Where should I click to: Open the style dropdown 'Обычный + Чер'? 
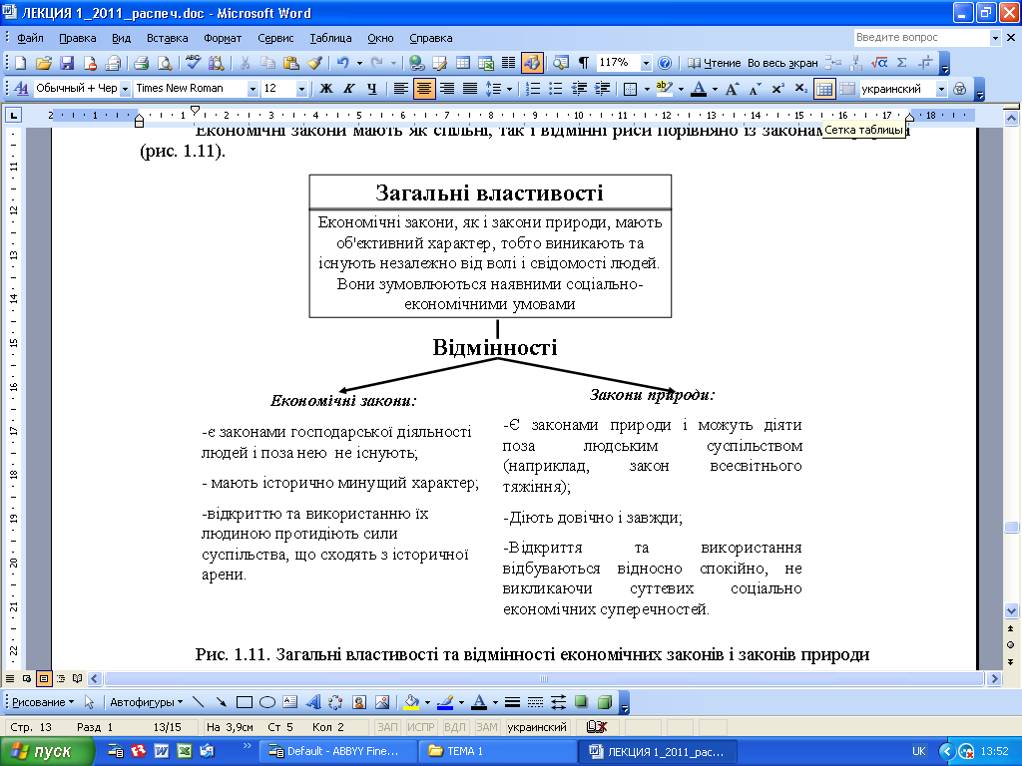point(125,89)
